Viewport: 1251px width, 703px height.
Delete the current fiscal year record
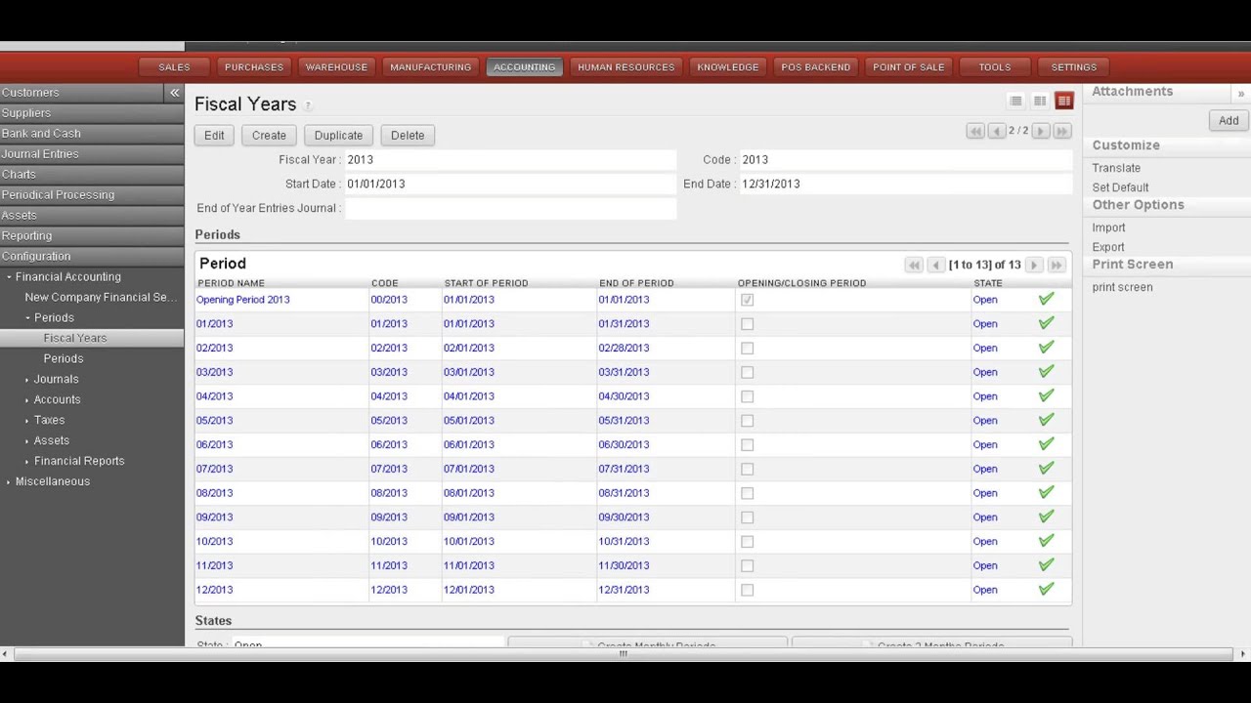408,136
